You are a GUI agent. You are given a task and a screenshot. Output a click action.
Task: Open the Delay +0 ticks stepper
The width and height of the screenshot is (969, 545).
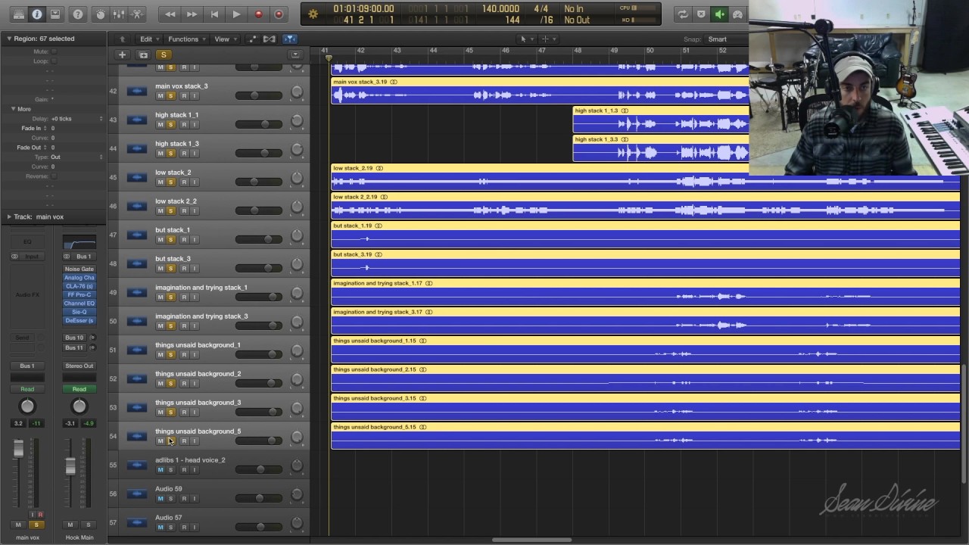101,119
